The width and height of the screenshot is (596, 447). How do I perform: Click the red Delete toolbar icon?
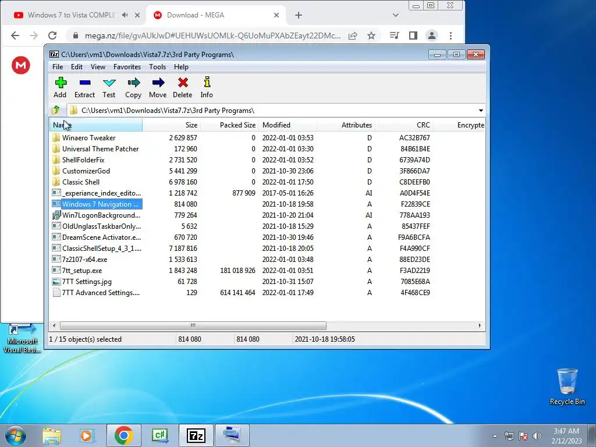coord(182,88)
